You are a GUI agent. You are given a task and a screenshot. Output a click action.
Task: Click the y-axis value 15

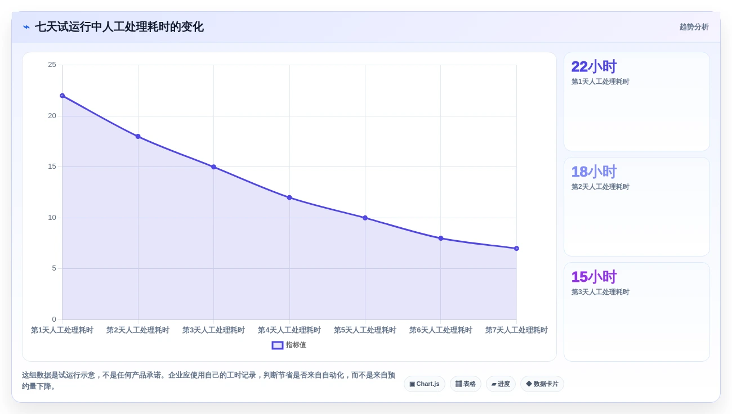pyautogui.click(x=52, y=166)
